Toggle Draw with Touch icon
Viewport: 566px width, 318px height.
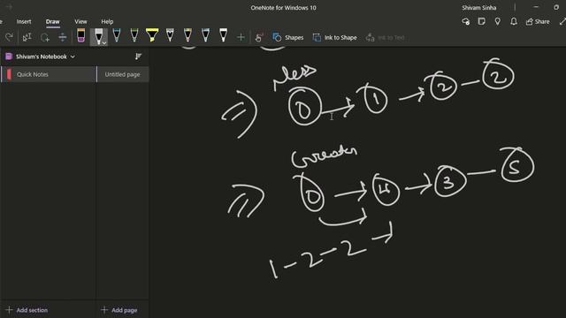coord(259,37)
